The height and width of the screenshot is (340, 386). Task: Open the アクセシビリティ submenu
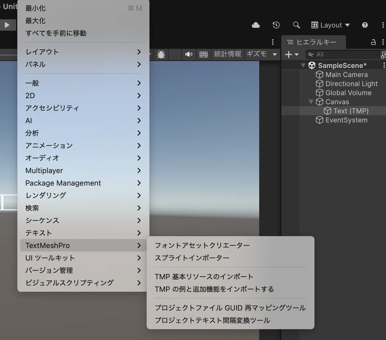click(84, 108)
